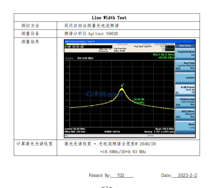
Task: Select the Meas Setup menu header
Action: (185, 46)
